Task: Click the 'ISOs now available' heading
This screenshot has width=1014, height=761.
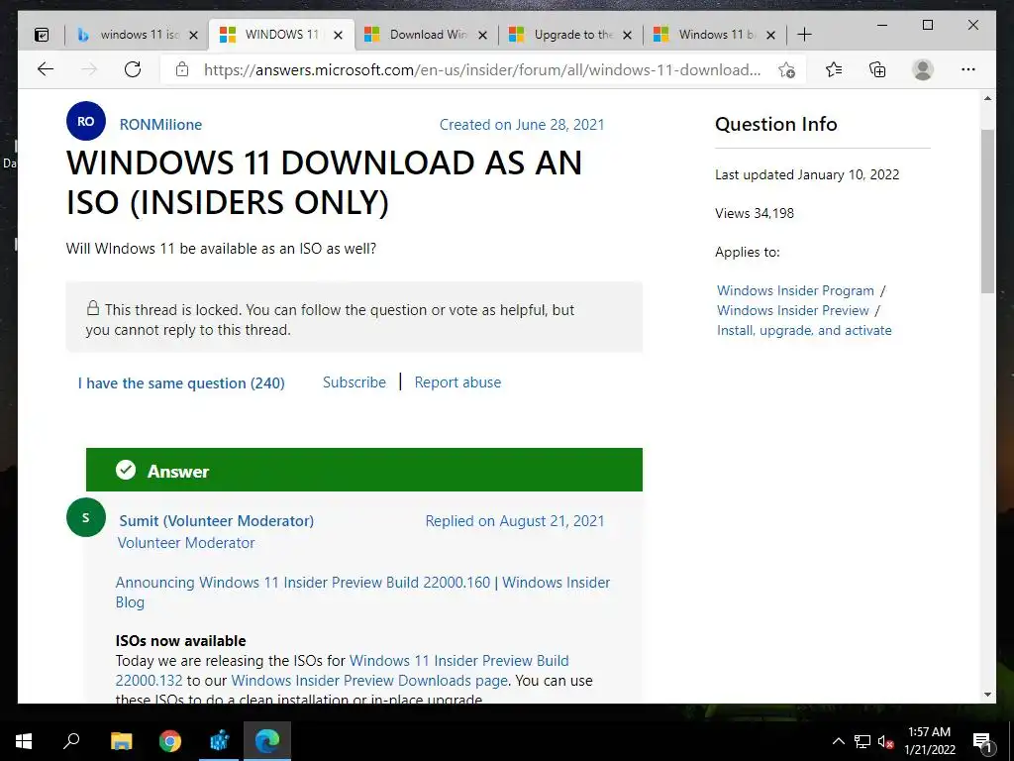Action: click(180, 641)
